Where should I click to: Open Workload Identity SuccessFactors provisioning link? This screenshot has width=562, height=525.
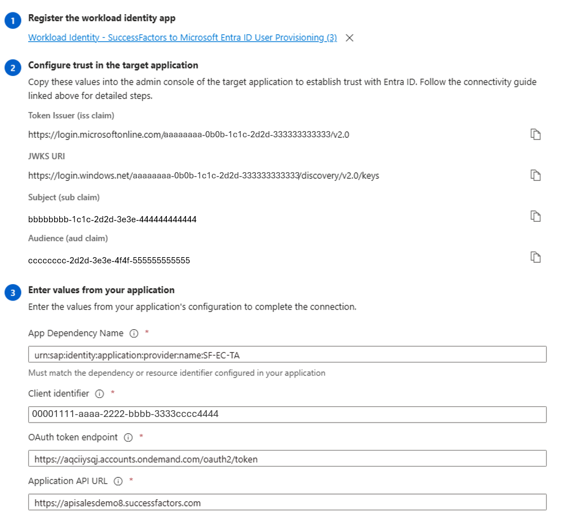[183, 38]
